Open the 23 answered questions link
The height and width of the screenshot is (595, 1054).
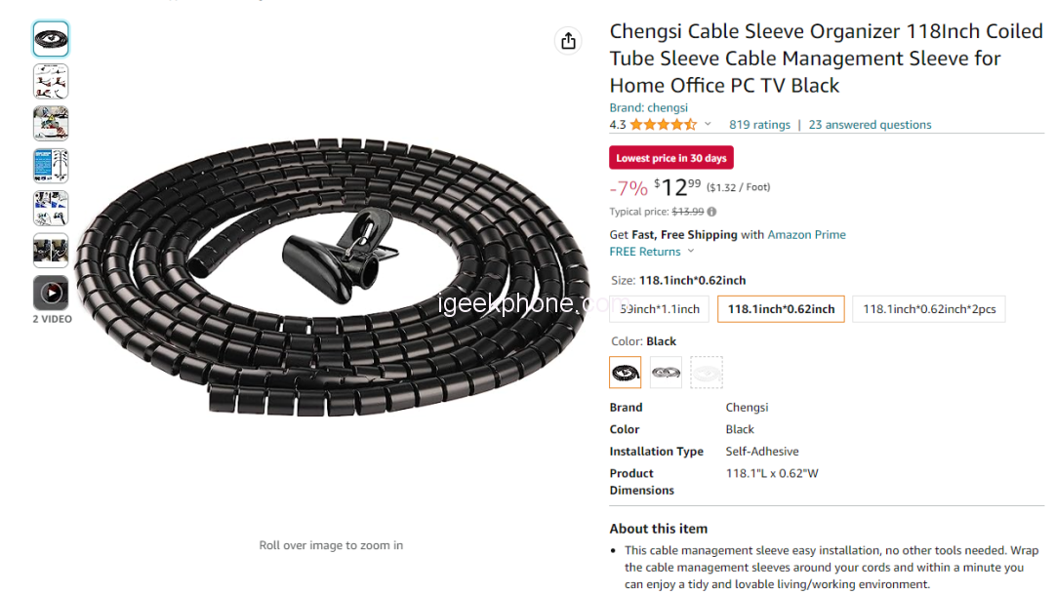(870, 125)
